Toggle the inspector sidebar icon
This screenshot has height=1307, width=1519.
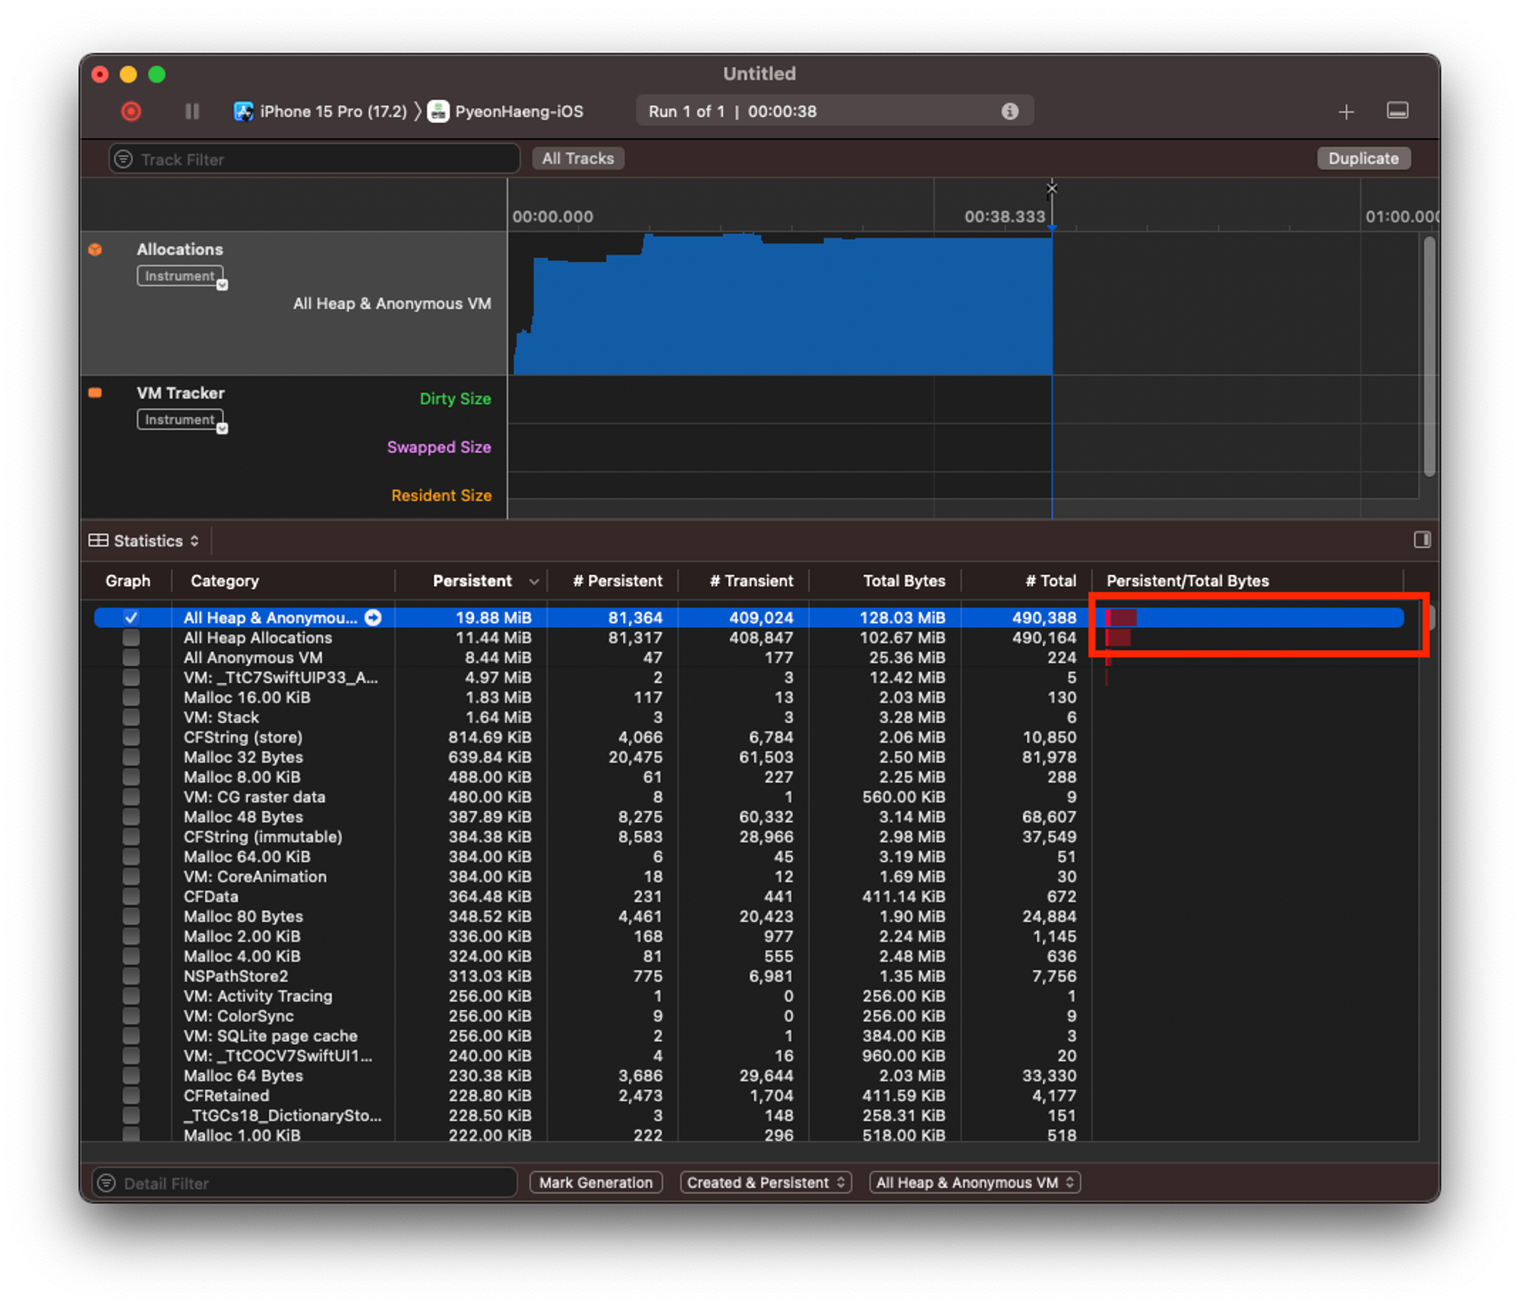[x=1422, y=539]
